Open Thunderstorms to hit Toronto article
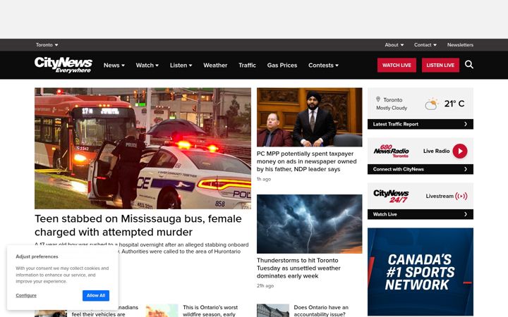Image resolution: width=508 pixels, height=317 pixels. click(298, 268)
